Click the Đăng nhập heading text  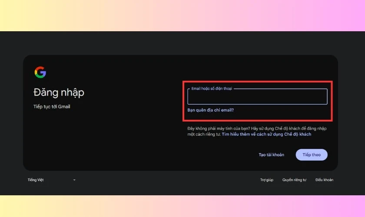(x=59, y=92)
